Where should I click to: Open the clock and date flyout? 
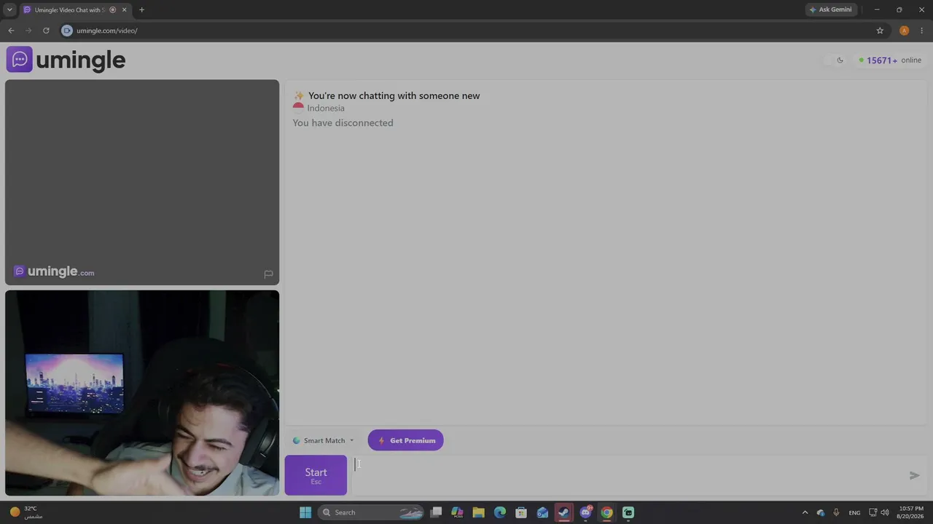(910, 512)
